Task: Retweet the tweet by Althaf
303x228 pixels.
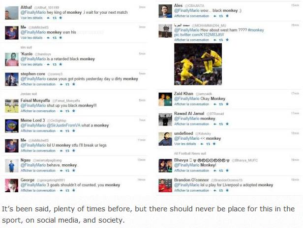Action: pyautogui.click(x=54, y=17)
